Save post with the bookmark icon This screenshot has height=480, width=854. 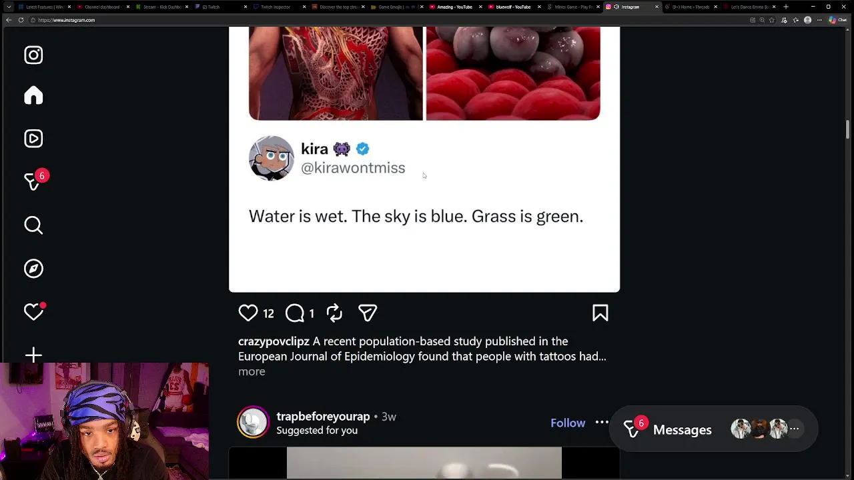600,313
